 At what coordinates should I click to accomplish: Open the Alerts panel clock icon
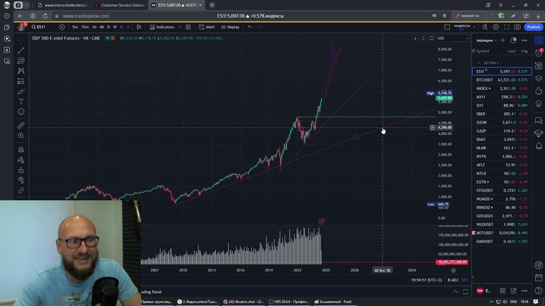coord(539,53)
